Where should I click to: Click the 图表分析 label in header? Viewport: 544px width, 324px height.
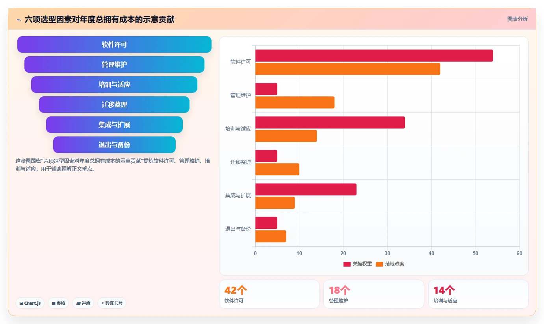click(x=517, y=19)
